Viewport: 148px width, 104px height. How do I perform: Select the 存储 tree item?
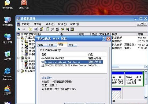tap(25, 58)
